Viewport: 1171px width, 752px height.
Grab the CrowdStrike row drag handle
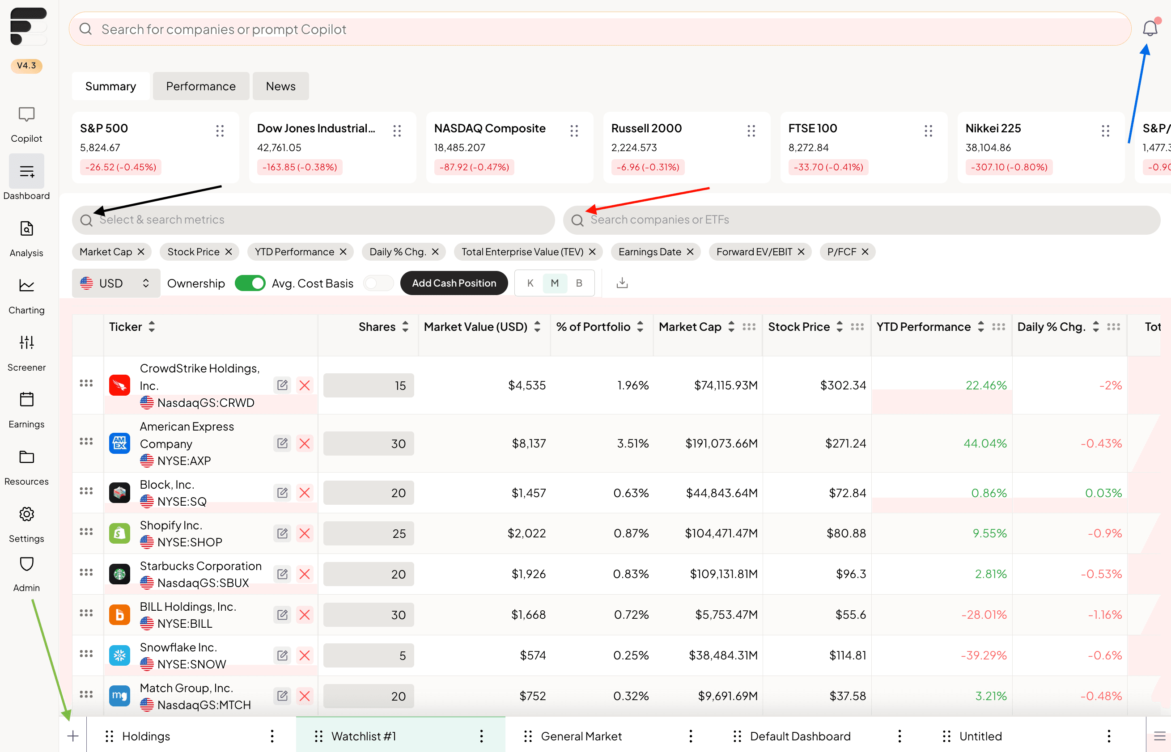[86, 383]
